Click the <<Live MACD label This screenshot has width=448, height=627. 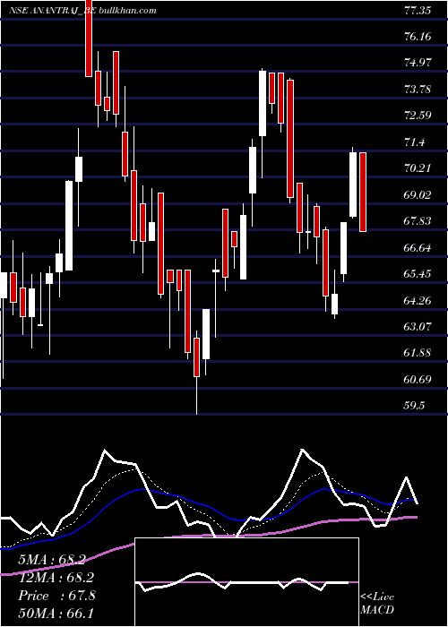coord(377,604)
